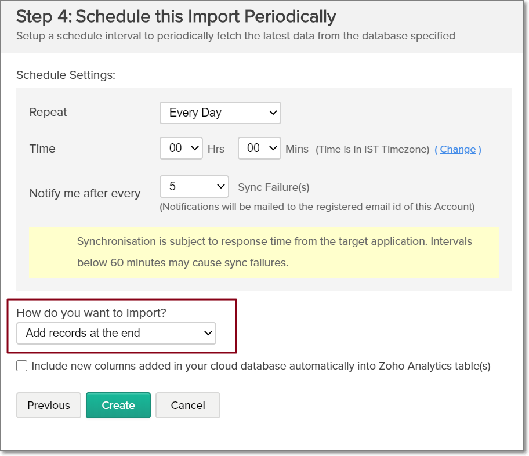529x456 pixels.
Task: Cancel the scheduled import setup
Action: (x=187, y=405)
